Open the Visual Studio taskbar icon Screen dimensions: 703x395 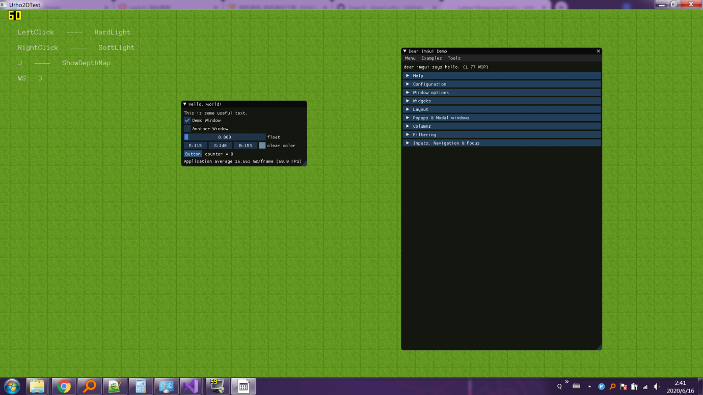click(x=191, y=386)
